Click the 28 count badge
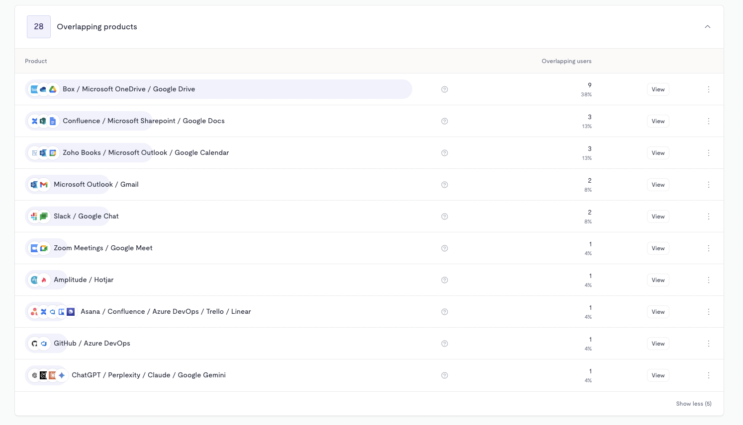Viewport: 743px width, 425px height. coord(39,27)
